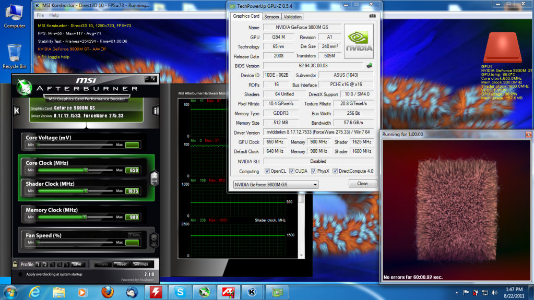Image resolution: width=534 pixels, height=300 pixels.
Task: Click the User Define fan speed button
Action: pyautogui.click(x=154, y=239)
